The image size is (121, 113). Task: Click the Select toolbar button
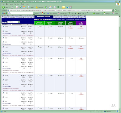[x=115, y=13]
